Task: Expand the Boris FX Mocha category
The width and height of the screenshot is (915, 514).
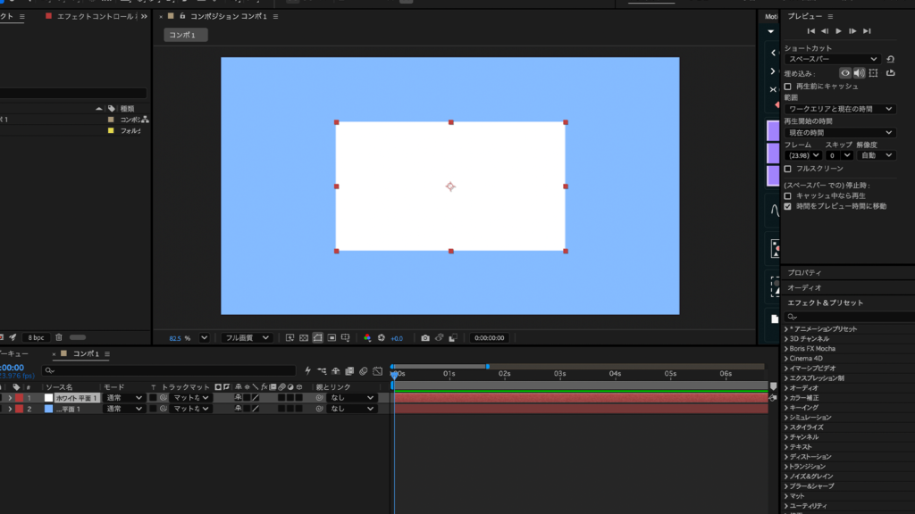Action: pos(786,349)
